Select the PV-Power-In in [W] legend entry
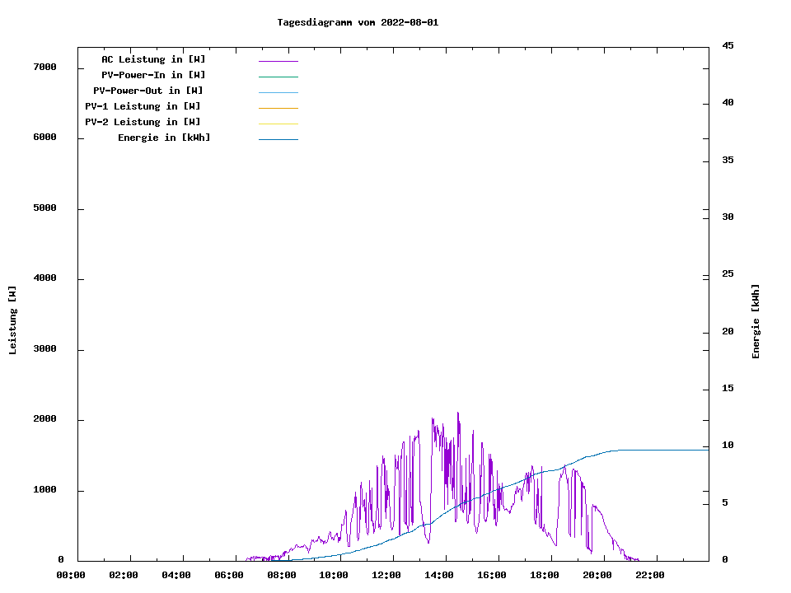 pos(153,75)
